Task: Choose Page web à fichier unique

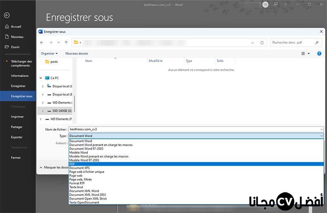Action: (x=196, y=172)
